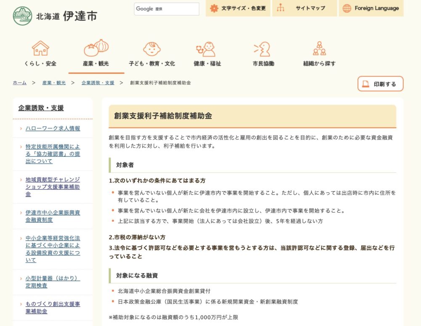
Task: Select 伊達市中小企業振興資金融資制度 in the sidebar
Action: point(52,216)
